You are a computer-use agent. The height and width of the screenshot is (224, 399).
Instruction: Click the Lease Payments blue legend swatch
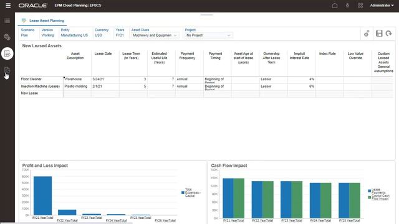(x=370, y=191)
